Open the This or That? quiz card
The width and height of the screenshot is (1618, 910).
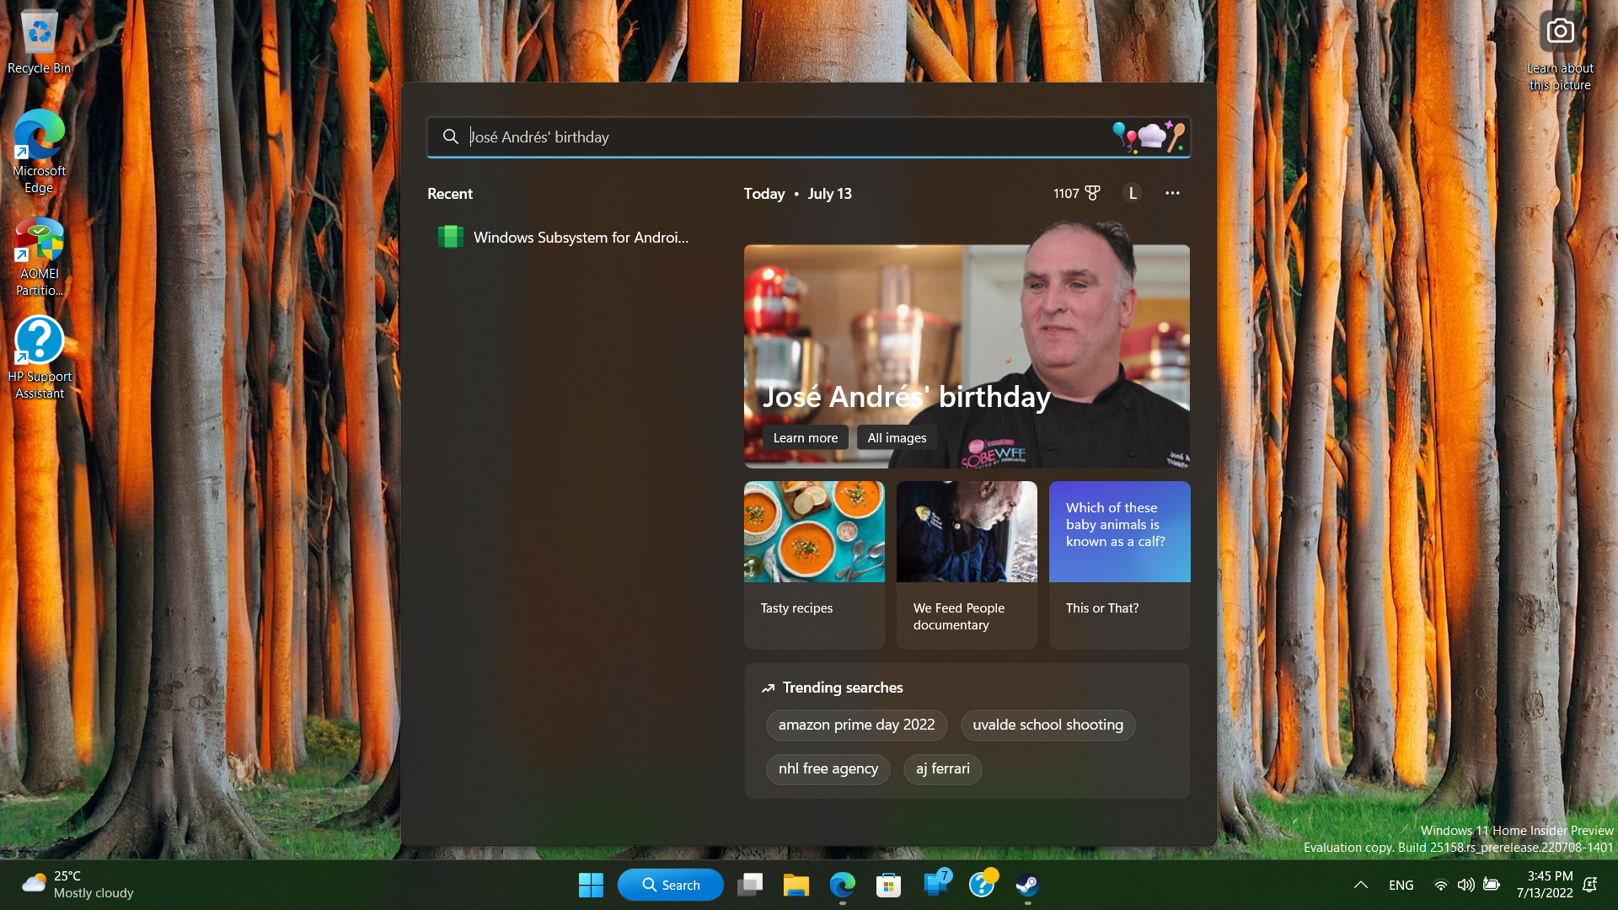(1119, 565)
